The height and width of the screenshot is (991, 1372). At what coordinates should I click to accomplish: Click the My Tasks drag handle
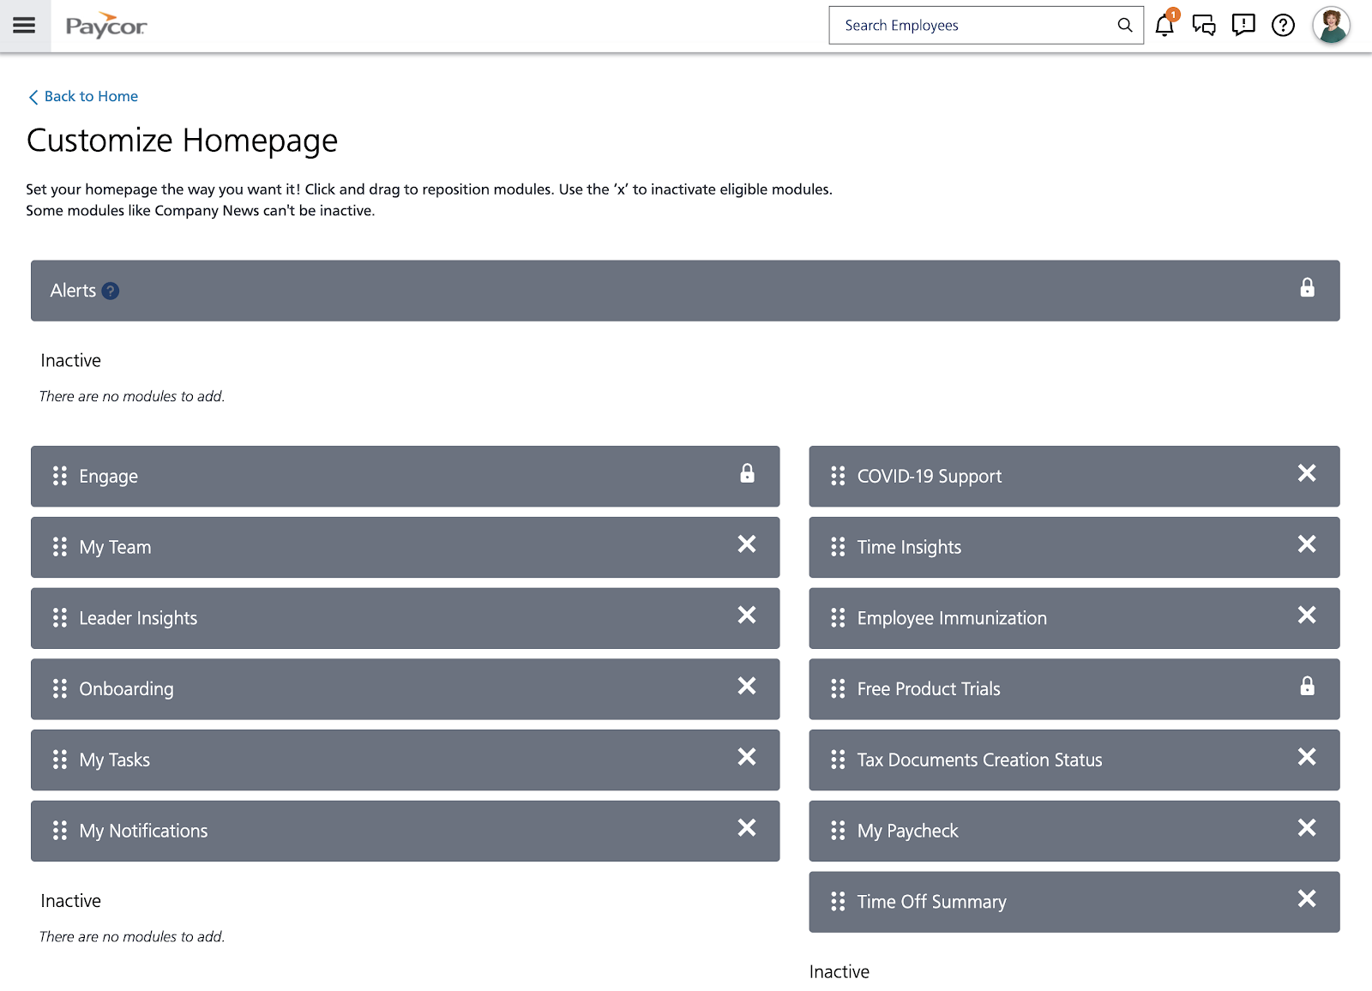click(60, 760)
